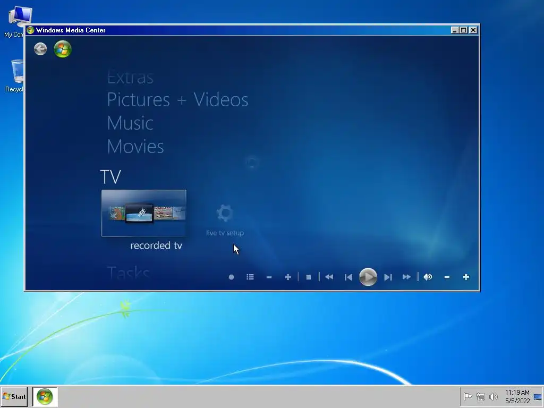This screenshot has height=408, width=544.
Task: Select the TV category heading
Action: point(110,176)
